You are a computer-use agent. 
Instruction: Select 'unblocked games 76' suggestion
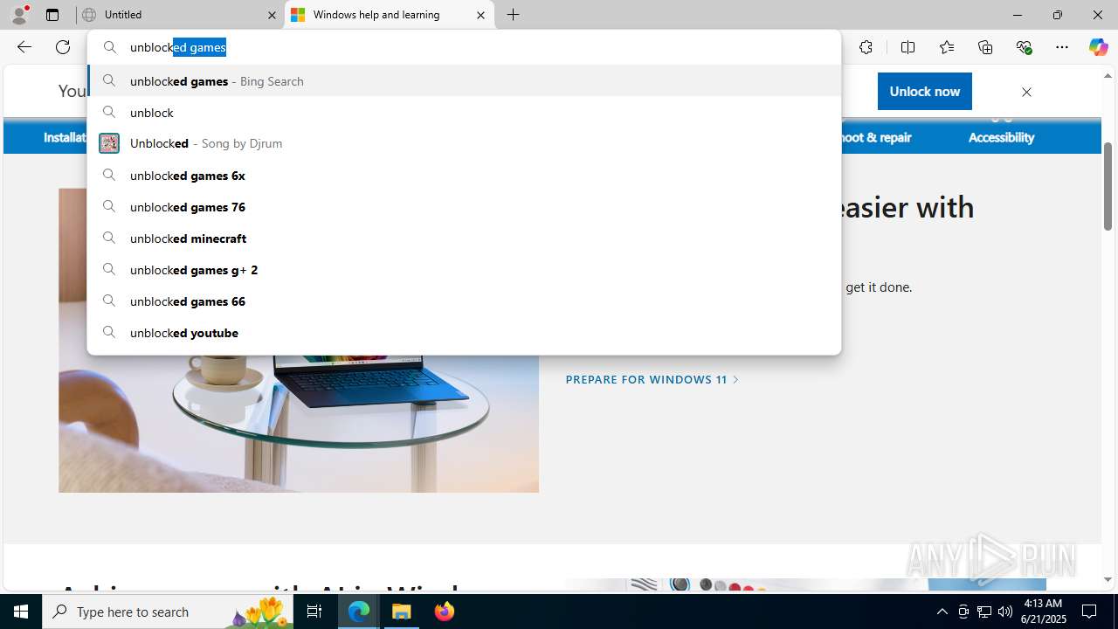pos(464,206)
